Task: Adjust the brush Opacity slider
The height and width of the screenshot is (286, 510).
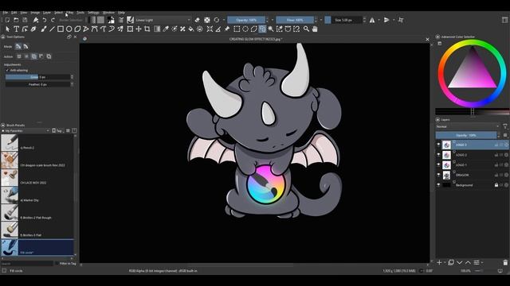Action: tap(246, 20)
